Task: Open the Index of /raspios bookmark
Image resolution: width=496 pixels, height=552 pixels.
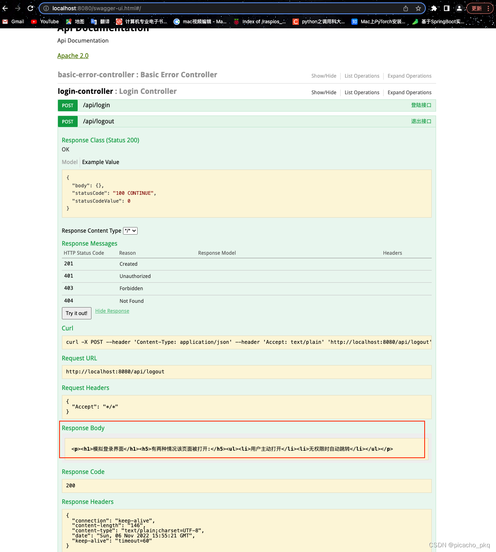Action: (x=260, y=22)
